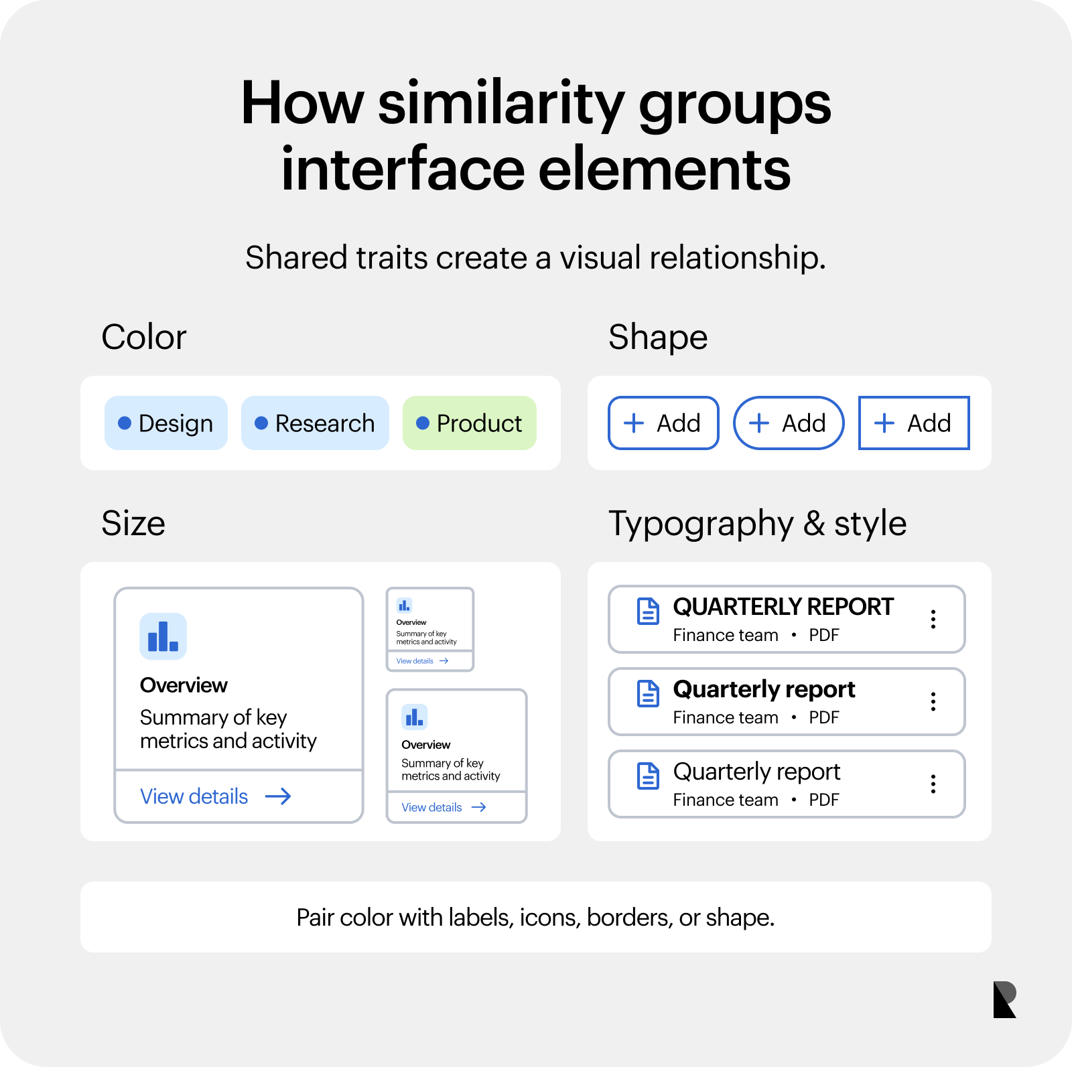Click the Shape section heading
The image size is (1072, 1067).
(x=658, y=337)
